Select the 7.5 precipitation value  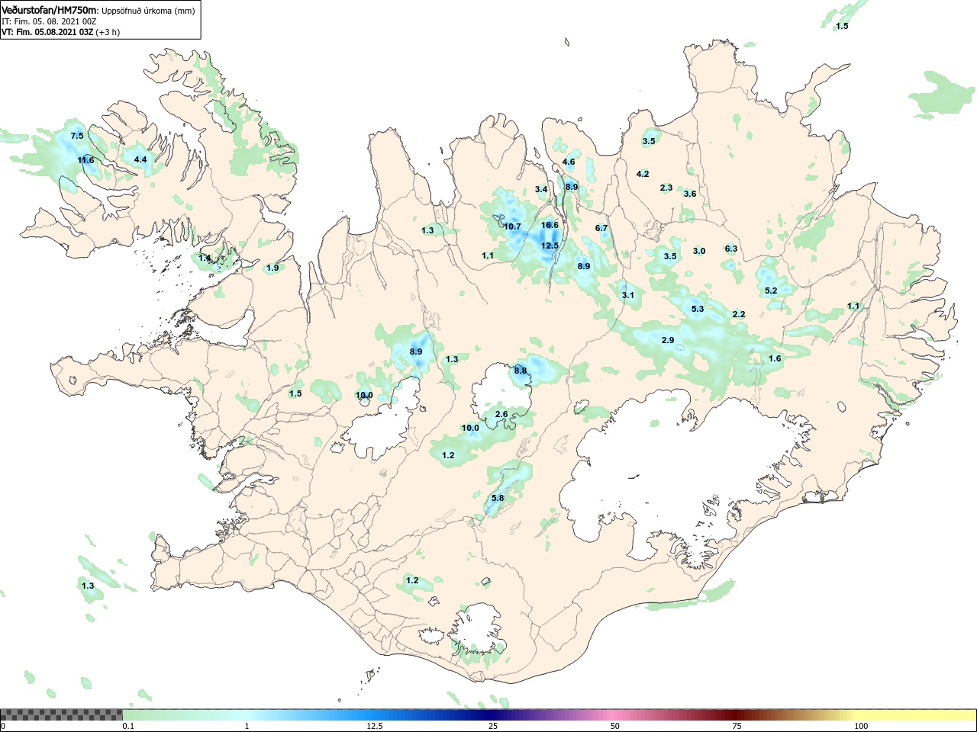pos(77,136)
